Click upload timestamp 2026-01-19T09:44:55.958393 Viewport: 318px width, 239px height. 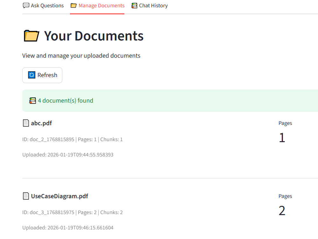coord(68,155)
